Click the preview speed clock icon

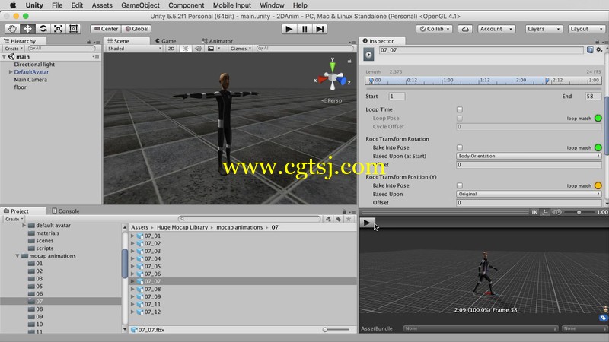tap(557, 212)
